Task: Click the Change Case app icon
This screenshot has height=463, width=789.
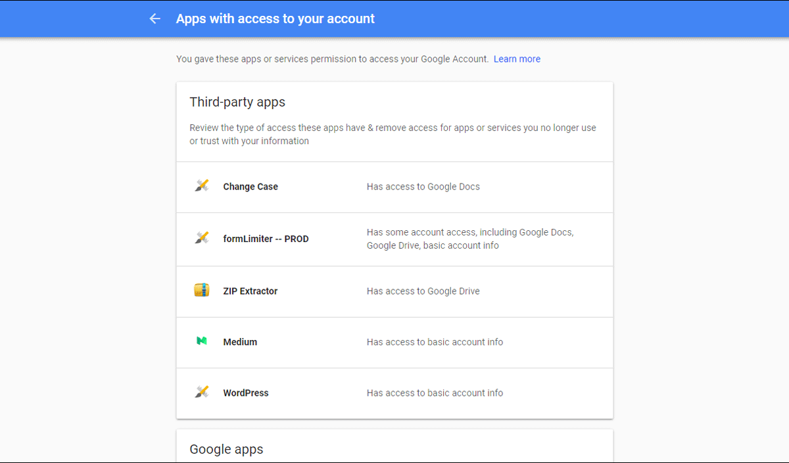Action: [x=202, y=186]
